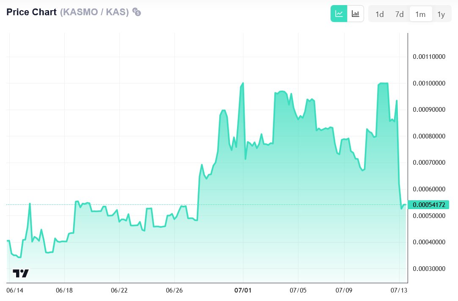Click the current price label 0.00054172
Screen dimensions: 458x301
point(428,204)
